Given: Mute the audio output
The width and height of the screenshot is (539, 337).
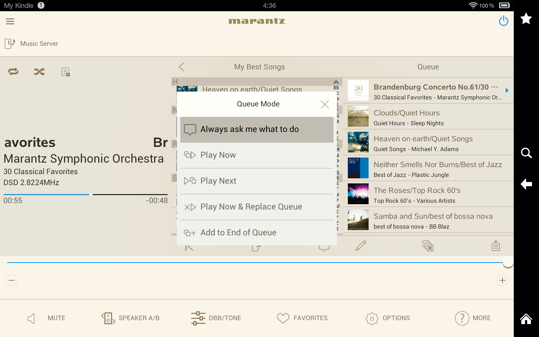Looking at the screenshot, I should pyautogui.click(x=46, y=318).
